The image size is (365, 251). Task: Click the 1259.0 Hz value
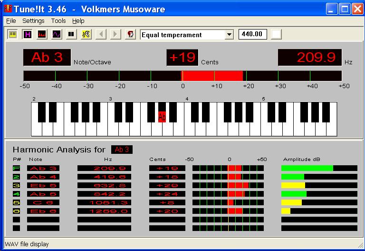pyautogui.click(x=104, y=211)
